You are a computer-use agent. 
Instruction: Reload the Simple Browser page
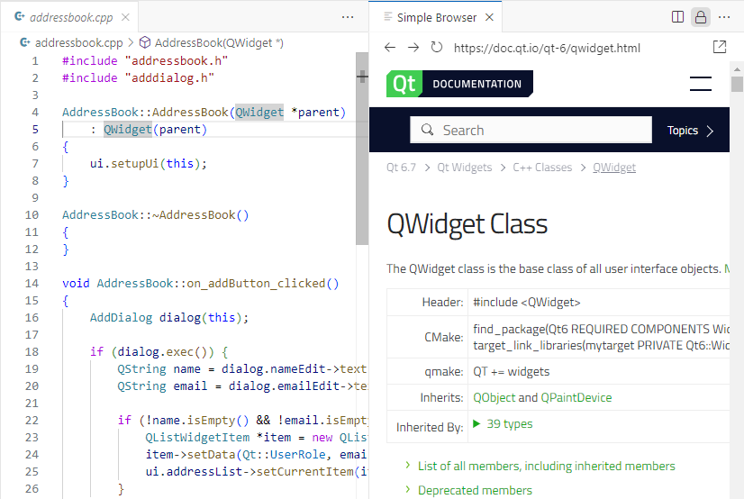[437, 48]
